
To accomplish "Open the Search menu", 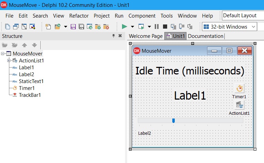I will tap(40, 16).
